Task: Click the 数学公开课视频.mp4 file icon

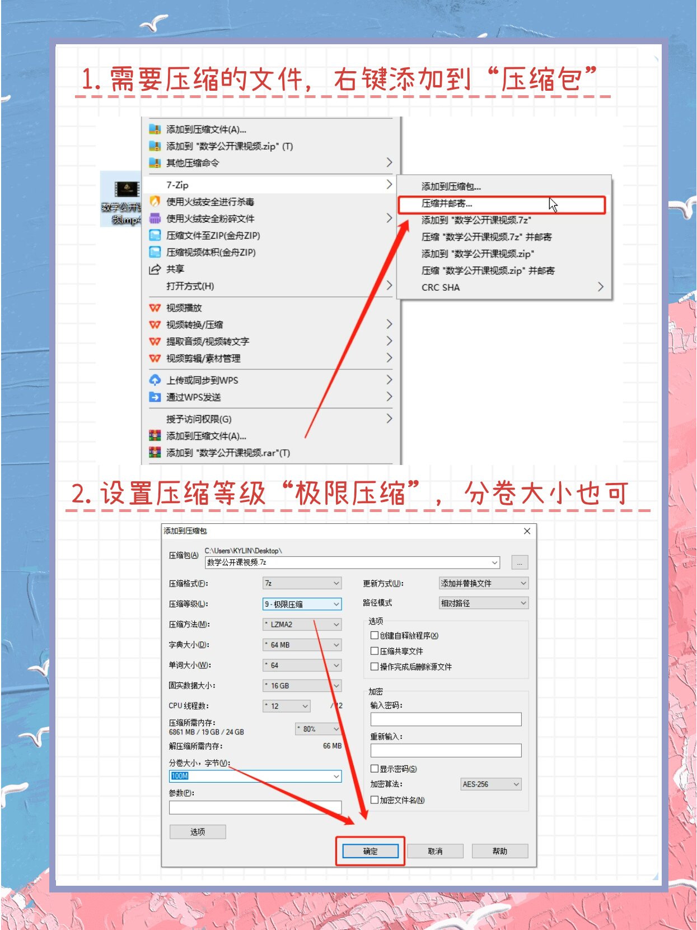Action: [x=127, y=190]
